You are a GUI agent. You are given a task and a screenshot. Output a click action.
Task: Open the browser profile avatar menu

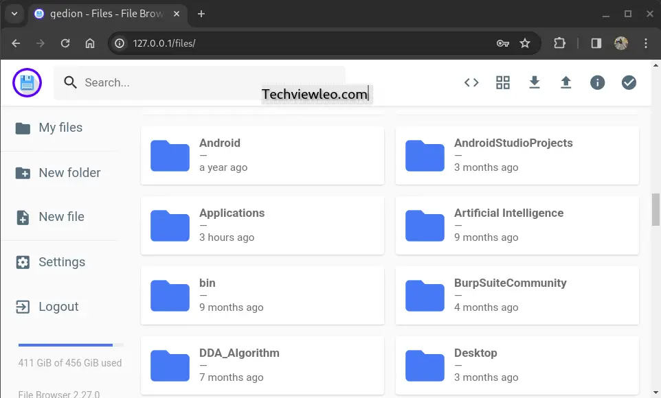[x=621, y=43]
